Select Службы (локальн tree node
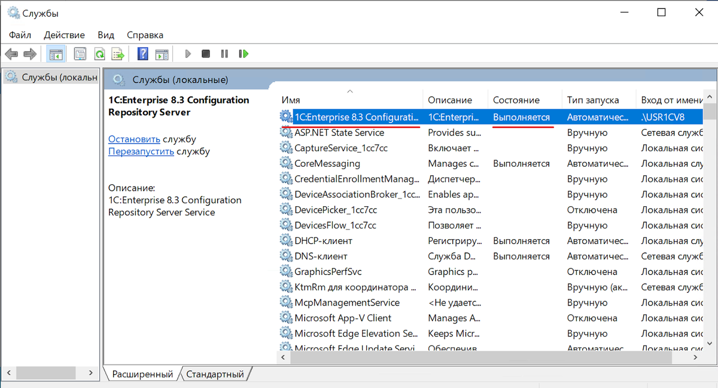The width and height of the screenshot is (718, 388). tap(51, 77)
